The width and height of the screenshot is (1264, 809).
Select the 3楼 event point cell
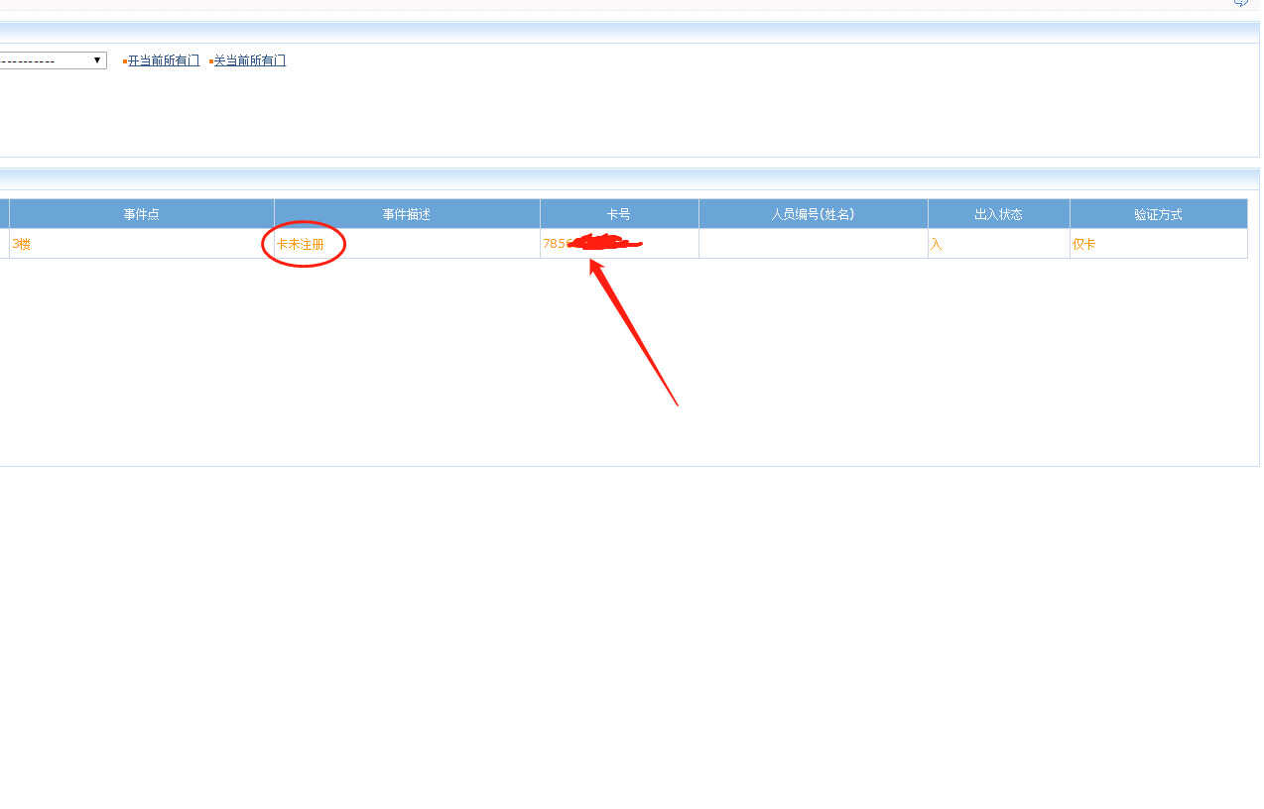(x=22, y=244)
